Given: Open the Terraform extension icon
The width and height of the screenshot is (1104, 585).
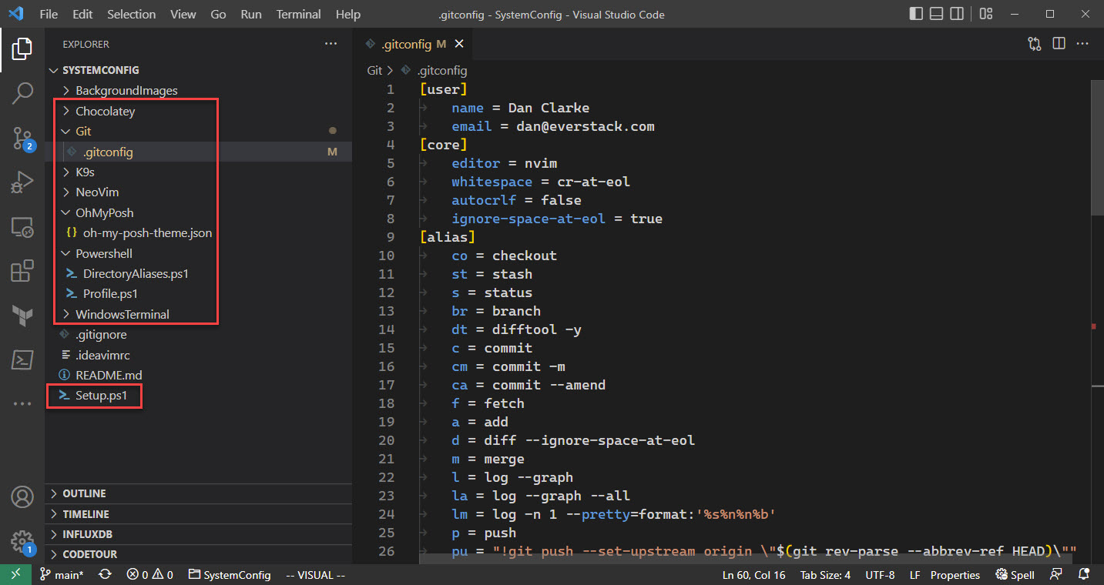Looking at the screenshot, I should point(22,315).
